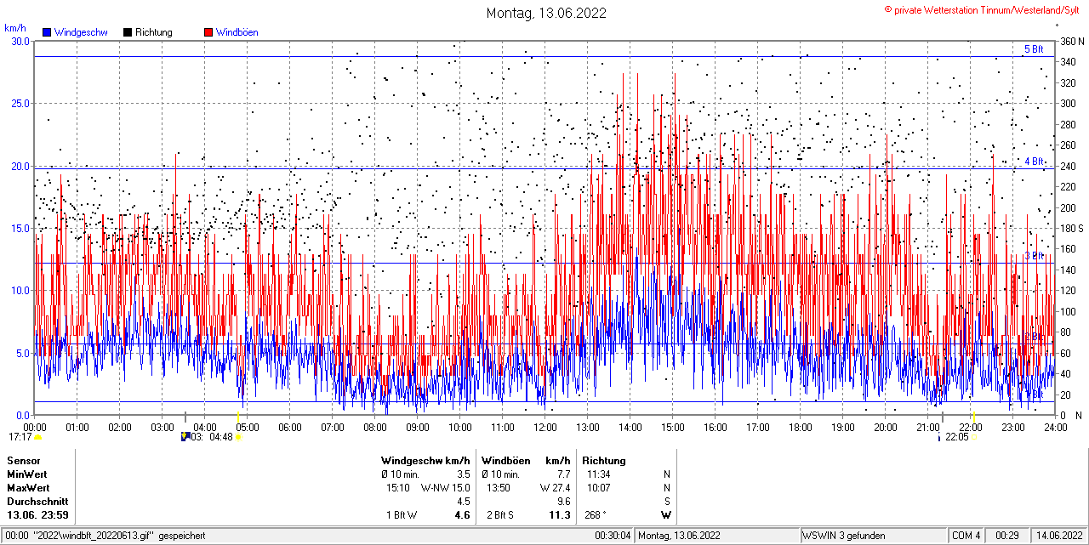Click the W-NW 15.0 maximum value

446,488
